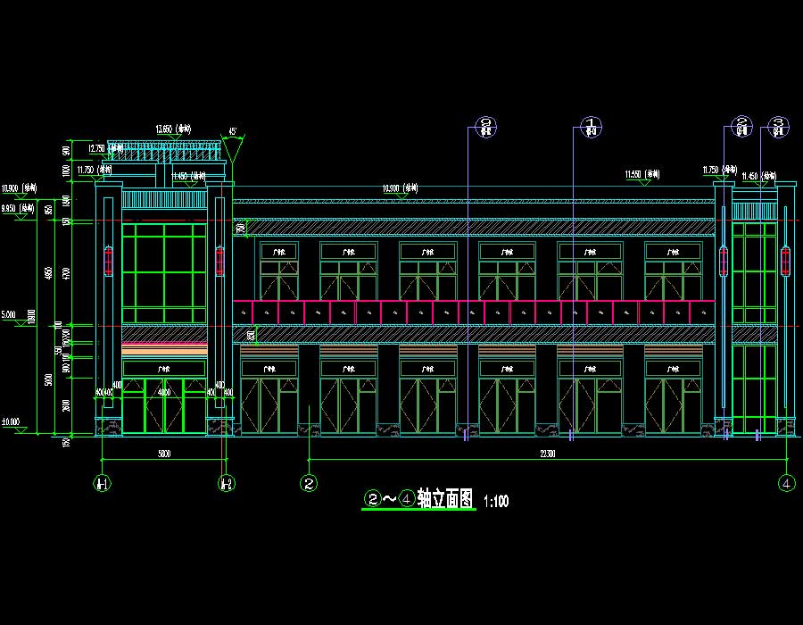Click the 45° angle annotation
Image resolution: width=803 pixels, height=625 pixels.
[233, 131]
